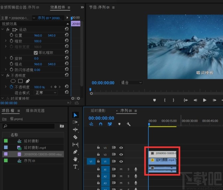This screenshot has height=190, width=223.
Task: Show overflow panels double chevron
Action: [x=82, y=7]
